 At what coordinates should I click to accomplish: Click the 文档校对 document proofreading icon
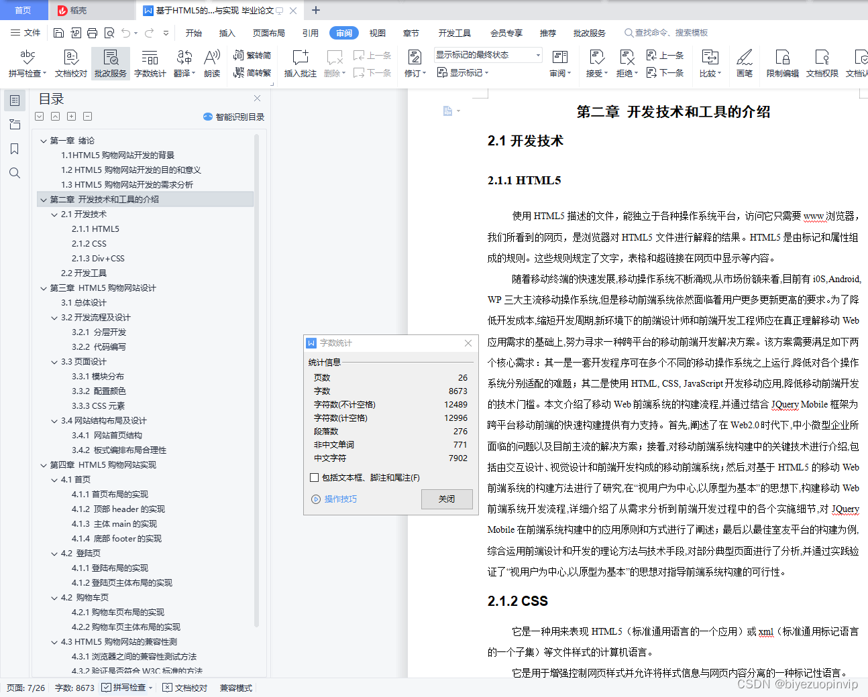tap(71, 64)
